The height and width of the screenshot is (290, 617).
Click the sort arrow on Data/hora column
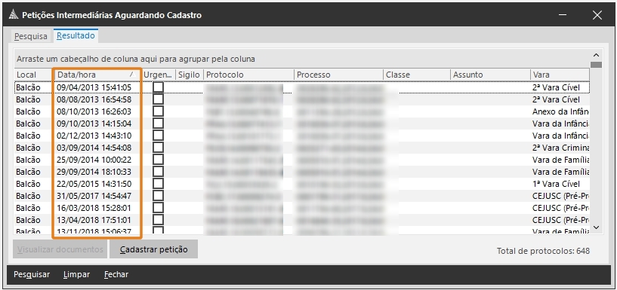(132, 74)
